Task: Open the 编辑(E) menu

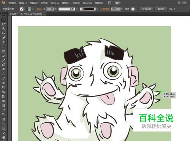Action: coord(23,3)
